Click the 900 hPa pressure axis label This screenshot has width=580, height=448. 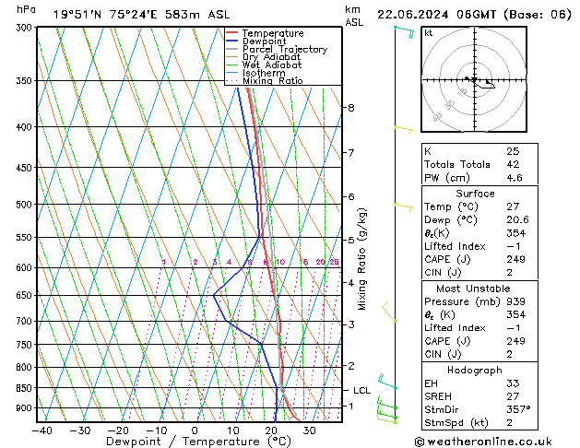tap(24, 408)
